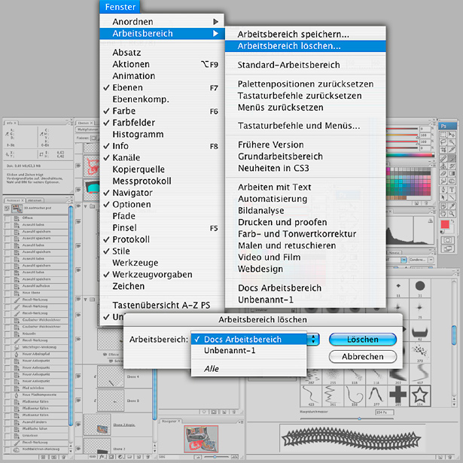Click the Quick Mask mode icon

(x=448, y=240)
